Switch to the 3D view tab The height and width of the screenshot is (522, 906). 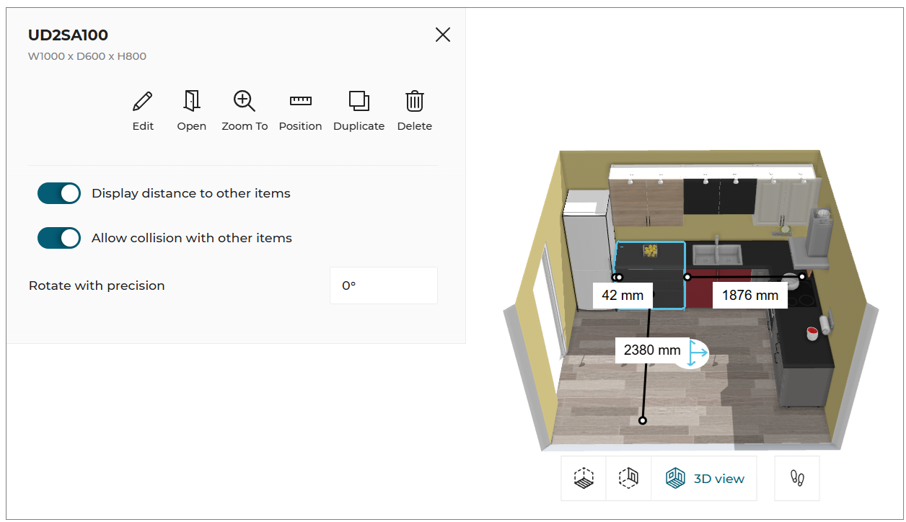click(x=705, y=477)
